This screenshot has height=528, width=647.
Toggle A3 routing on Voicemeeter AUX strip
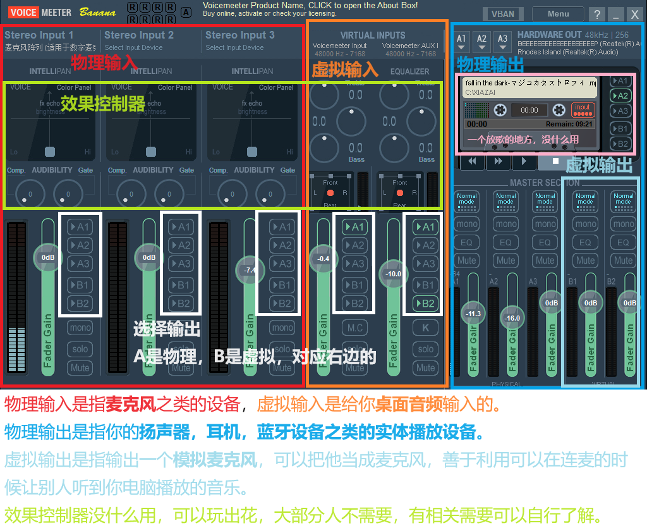point(425,264)
